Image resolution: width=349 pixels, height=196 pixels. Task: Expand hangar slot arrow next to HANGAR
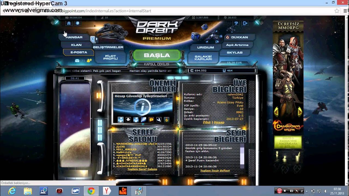[x=96, y=39]
